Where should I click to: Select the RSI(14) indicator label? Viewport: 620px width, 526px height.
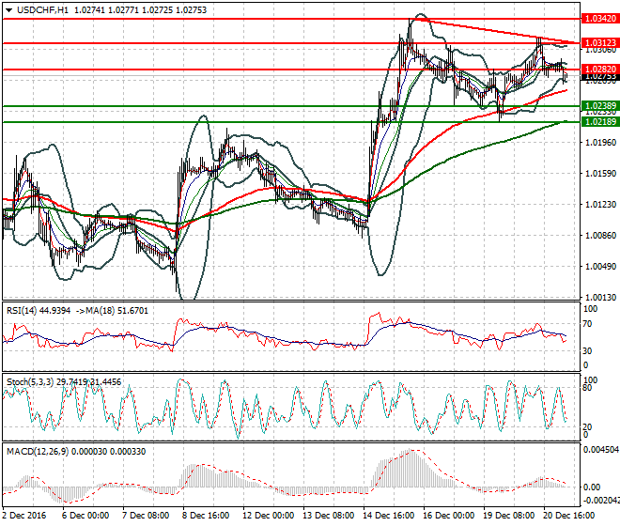(x=21, y=311)
